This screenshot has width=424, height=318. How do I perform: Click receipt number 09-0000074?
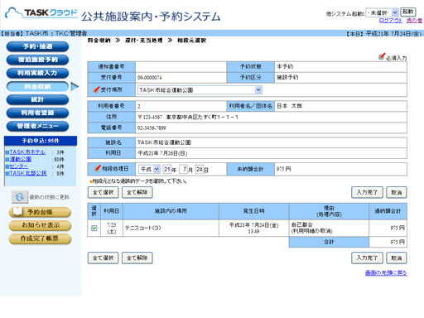point(150,78)
